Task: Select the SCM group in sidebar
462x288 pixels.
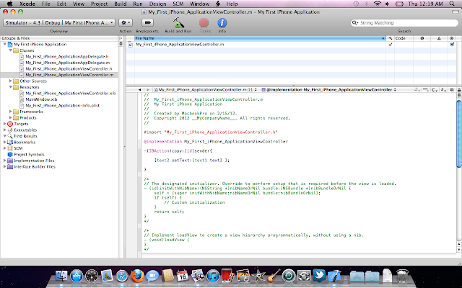Action: pyautogui.click(x=18, y=148)
